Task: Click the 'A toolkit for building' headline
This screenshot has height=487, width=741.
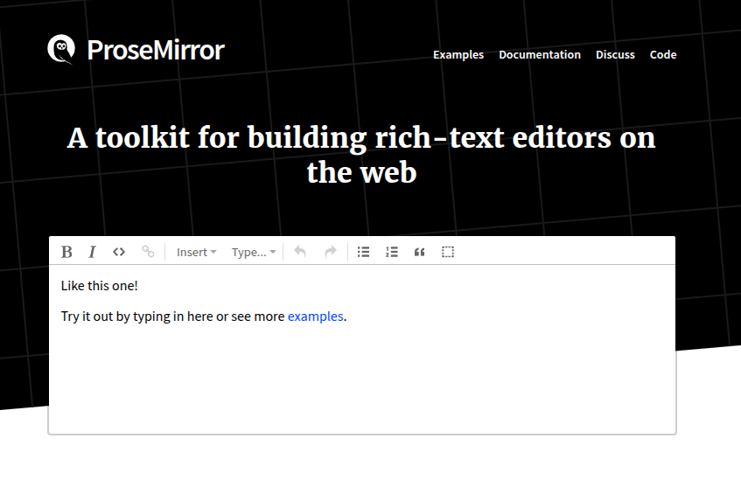Action: 361,155
